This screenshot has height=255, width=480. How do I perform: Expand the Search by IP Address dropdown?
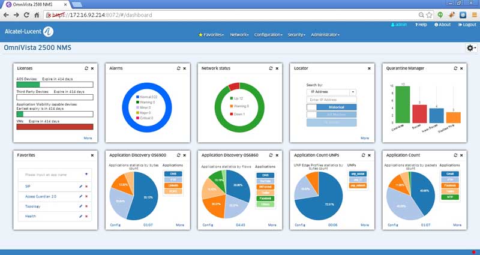353,92
